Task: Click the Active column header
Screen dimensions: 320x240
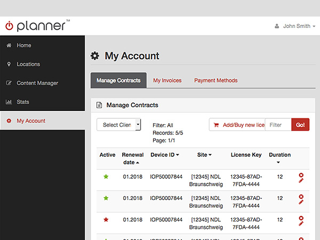Action: click(107, 155)
